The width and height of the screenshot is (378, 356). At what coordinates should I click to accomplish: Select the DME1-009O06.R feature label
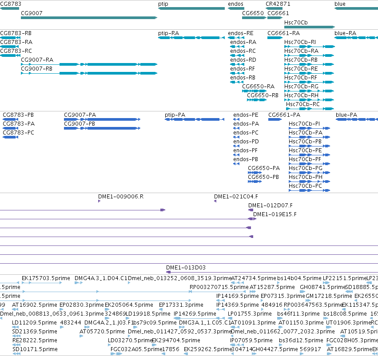point(121,196)
